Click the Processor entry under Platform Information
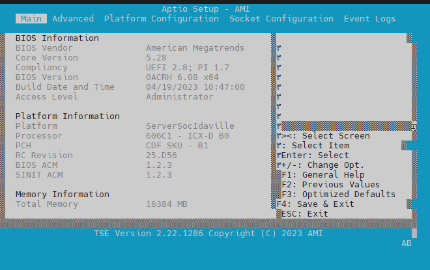The width and height of the screenshot is (430, 270). pyautogui.click(x=38, y=136)
